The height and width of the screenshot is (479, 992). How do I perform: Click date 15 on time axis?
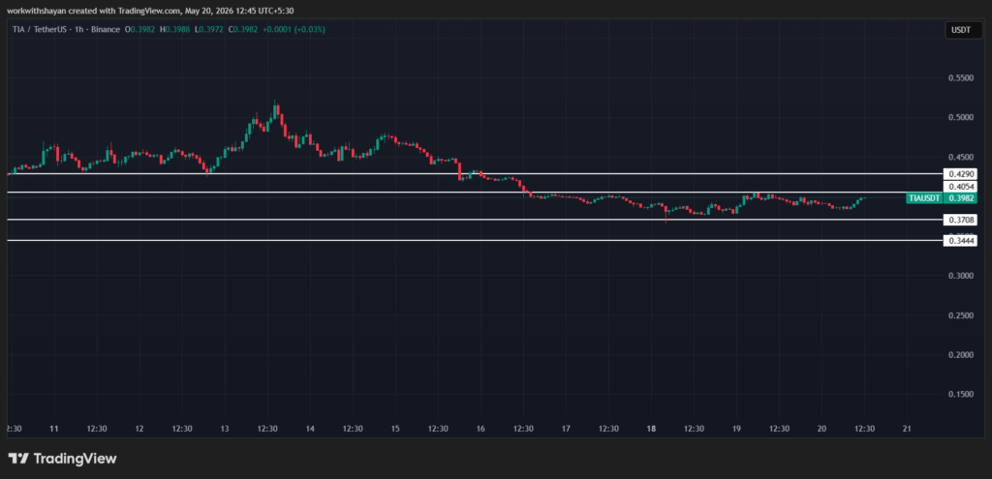click(395, 429)
